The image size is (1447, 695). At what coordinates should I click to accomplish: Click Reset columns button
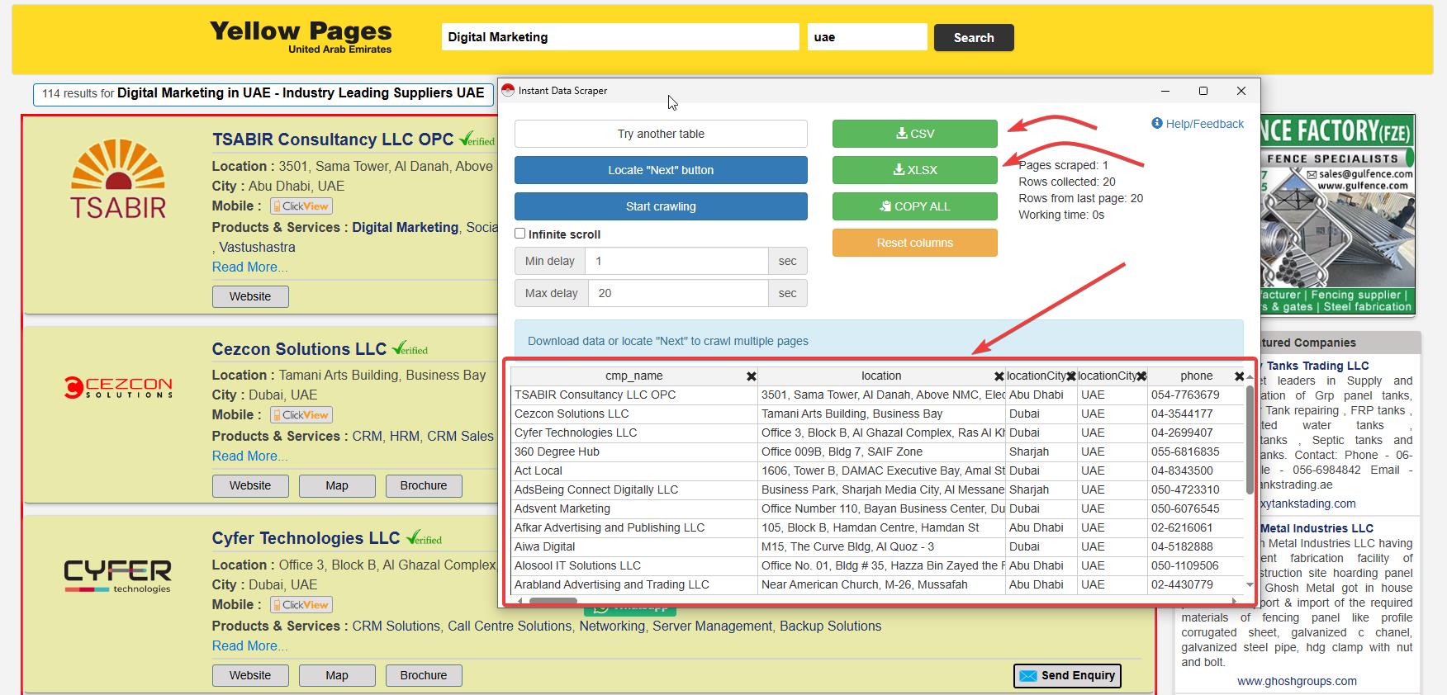pyautogui.click(x=915, y=243)
